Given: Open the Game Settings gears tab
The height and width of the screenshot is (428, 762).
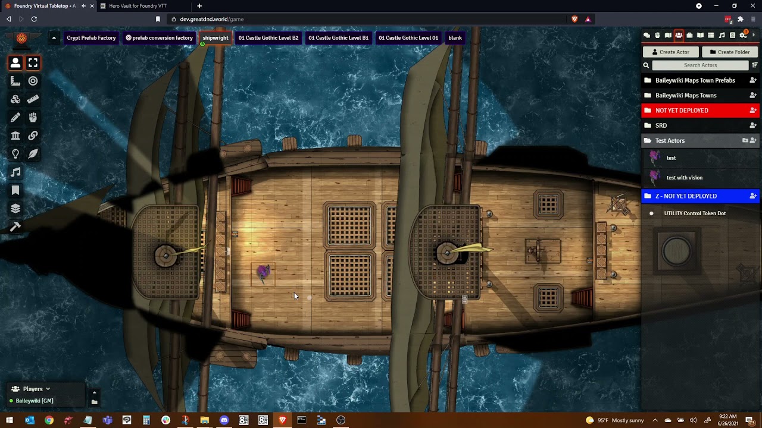Looking at the screenshot, I should [743, 36].
